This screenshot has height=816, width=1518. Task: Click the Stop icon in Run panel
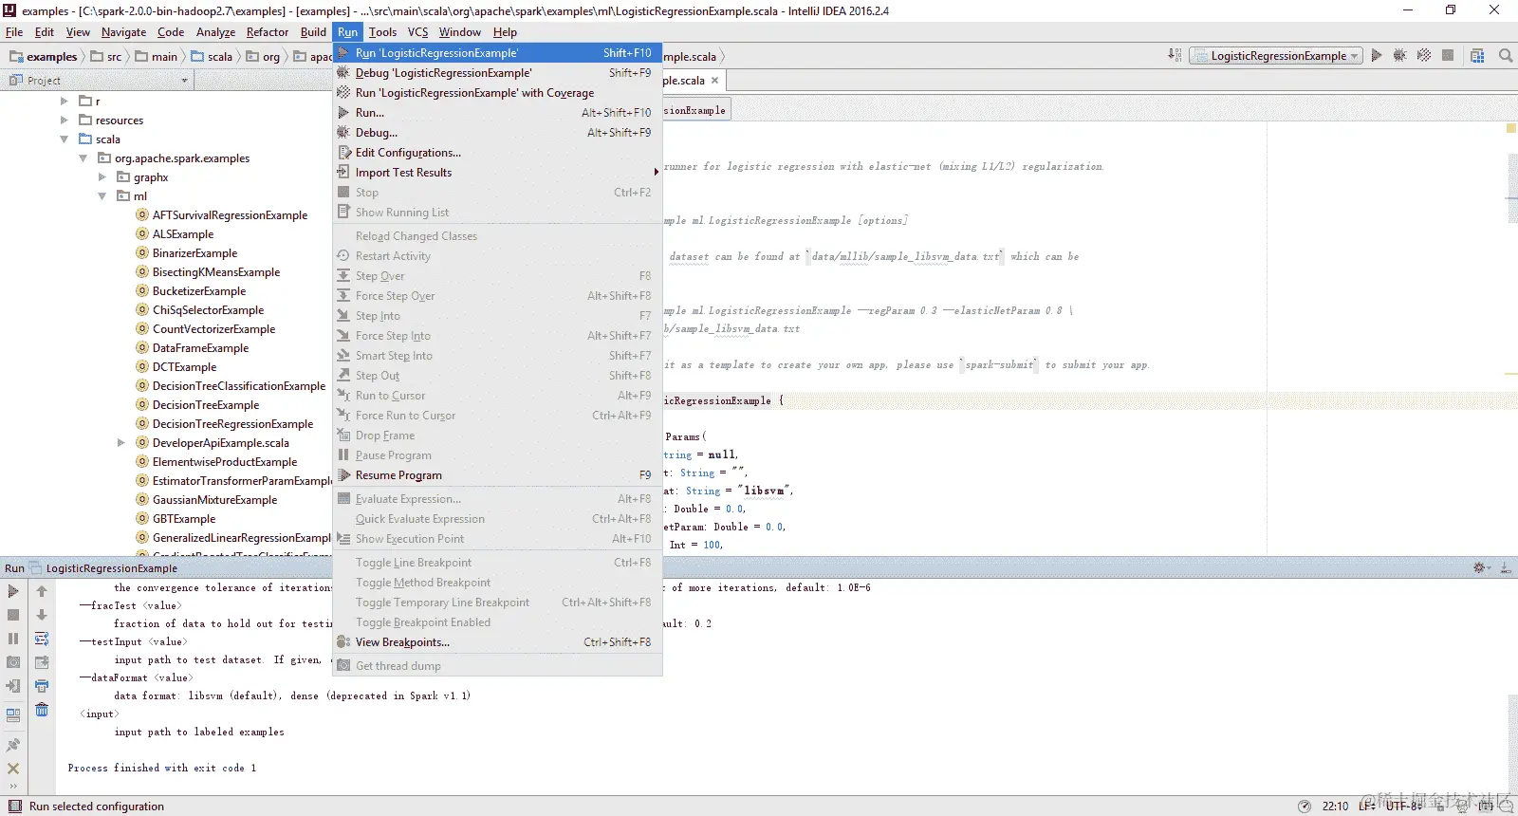13,615
